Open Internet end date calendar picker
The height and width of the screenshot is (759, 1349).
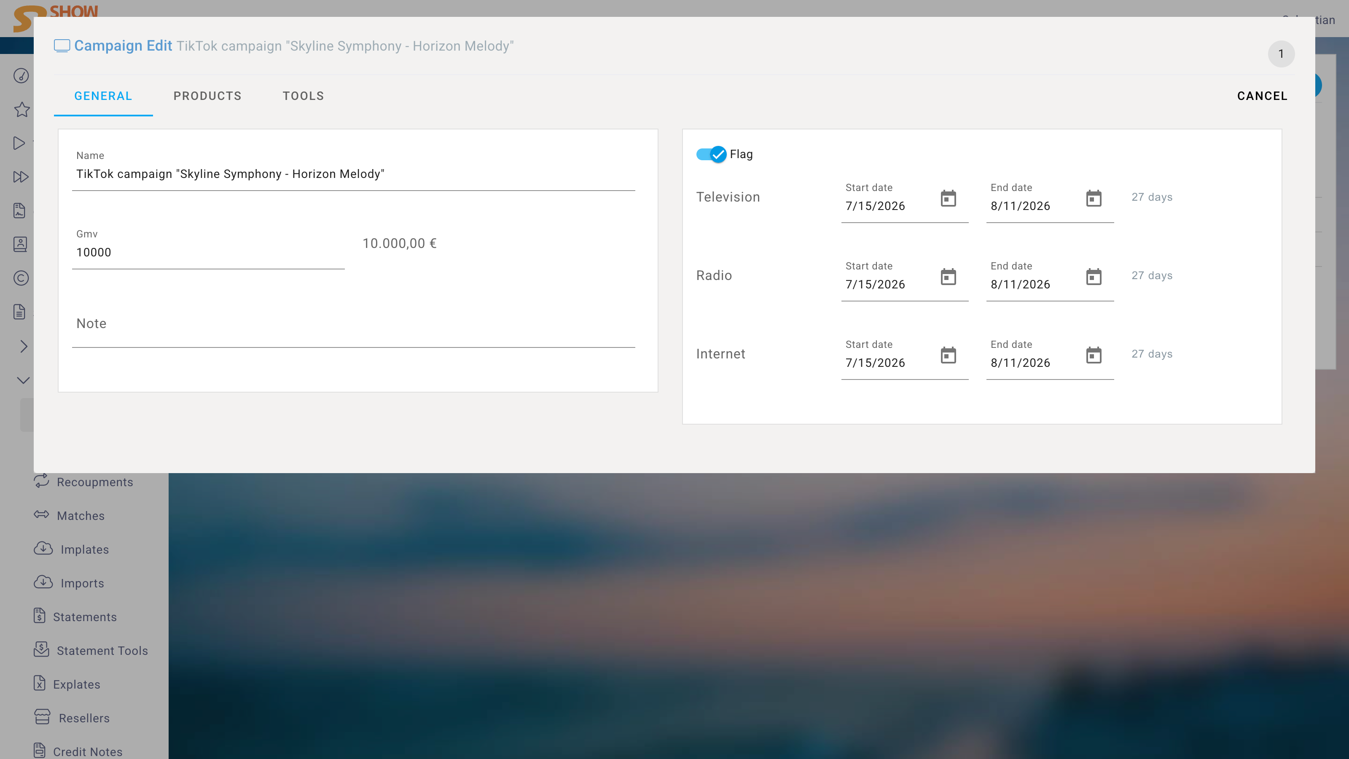(1094, 355)
